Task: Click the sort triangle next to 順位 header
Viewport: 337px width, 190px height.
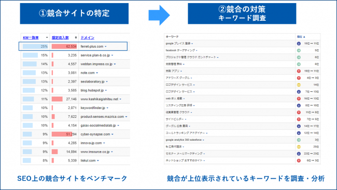Action: click(304, 37)
